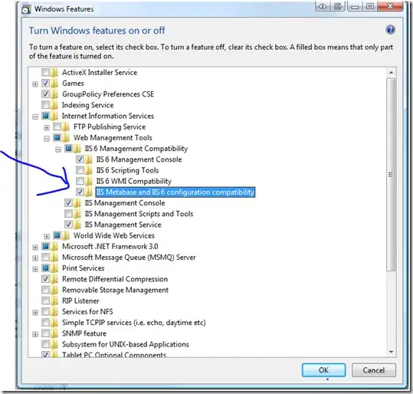
Task: Check Removable Storage Management checkbox
Action: click(45, 290)
